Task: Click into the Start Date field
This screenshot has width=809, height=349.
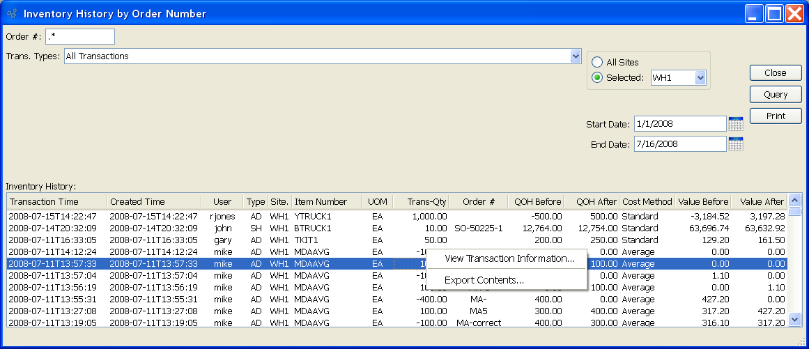Action: [x=680, y=124]
